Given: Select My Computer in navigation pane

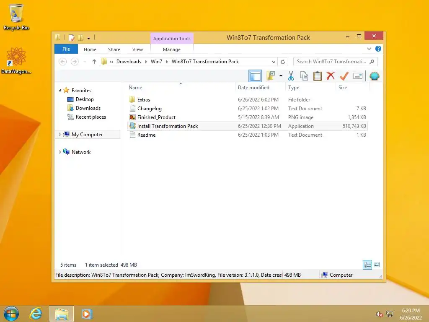Looking at the screenshot, I should (87, 135).
